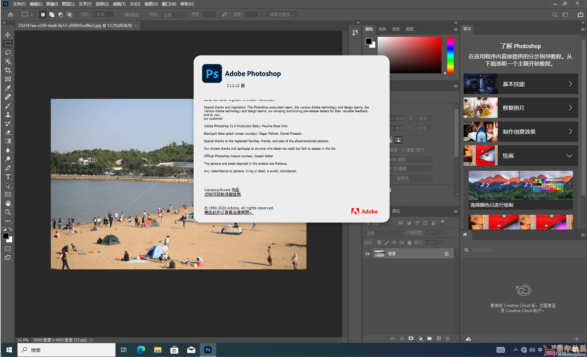Switch to the 色板 tab
The image size is (587, 357).
pyautogui.click(x=382, y=29)
